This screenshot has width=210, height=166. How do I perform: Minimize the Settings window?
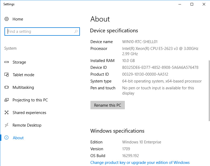[x=180, y=4]
